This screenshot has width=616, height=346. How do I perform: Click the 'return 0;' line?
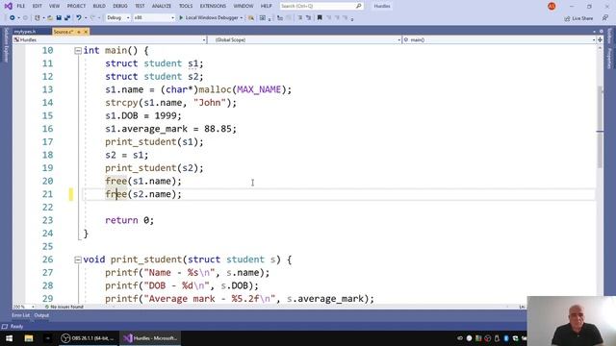point(129,220)
